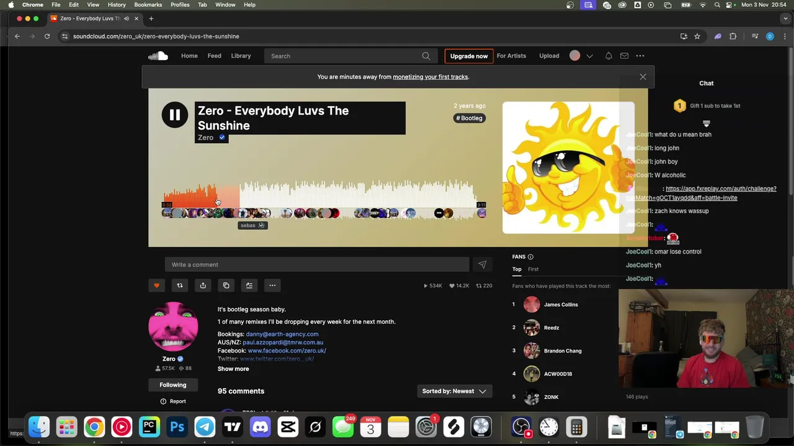
Task: Open a new Chrome tab
Action: (151, 19)
